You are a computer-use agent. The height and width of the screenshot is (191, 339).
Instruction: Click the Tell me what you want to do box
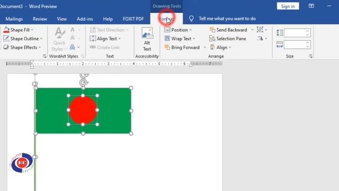point(227,19)
